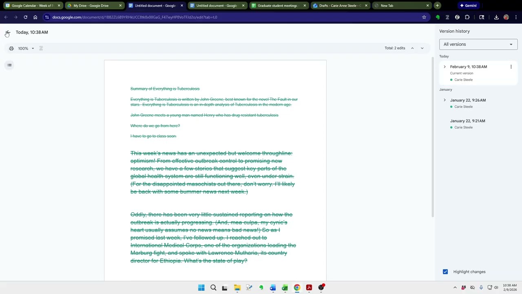This screenshot has height=294, width=522.
Task: Toggle Highlight changes checkbox
Action: pos(445,272)
